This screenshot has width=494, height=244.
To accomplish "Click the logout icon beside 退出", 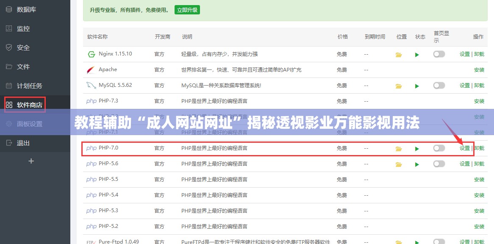I will click(9, 143).
